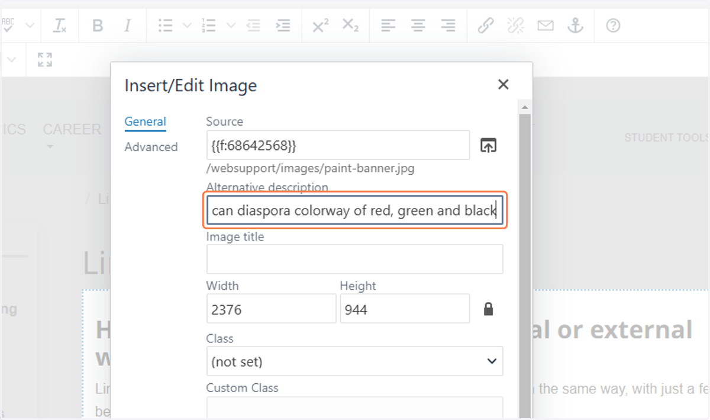710x420 pixels.
Task: Apply subscript formatting
Action: 350,25
